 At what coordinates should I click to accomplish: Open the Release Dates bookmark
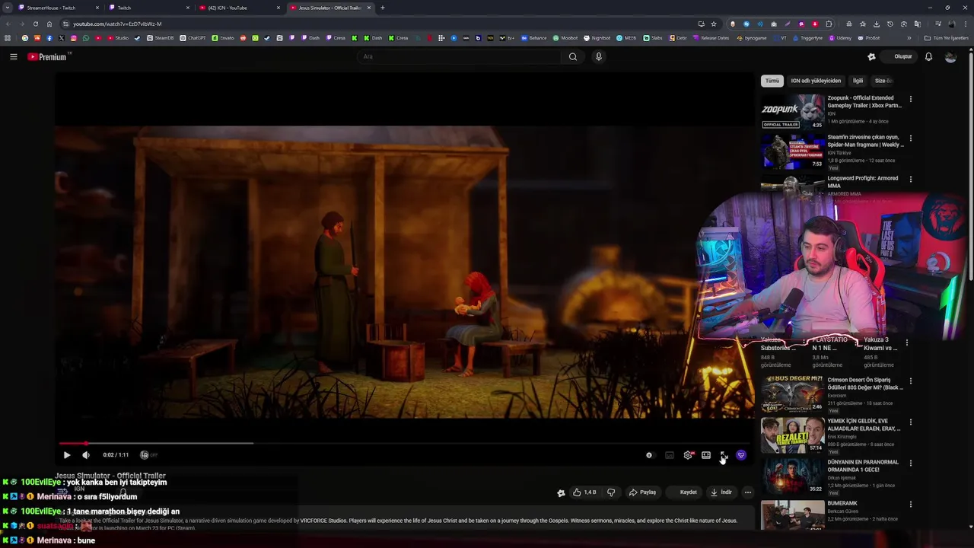pos(711,38)
